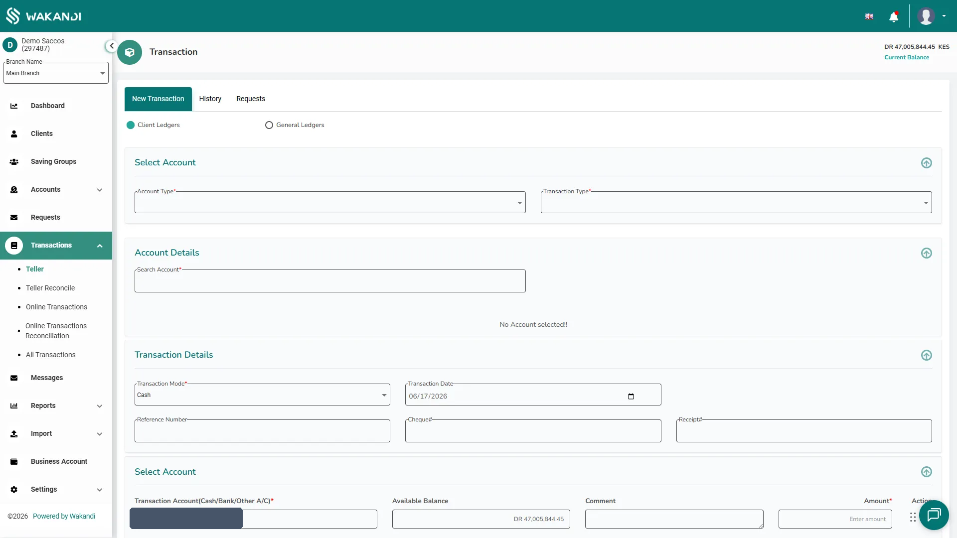
Task: Click the Accounts sidebar icon
Action: (x=14, y=189)
